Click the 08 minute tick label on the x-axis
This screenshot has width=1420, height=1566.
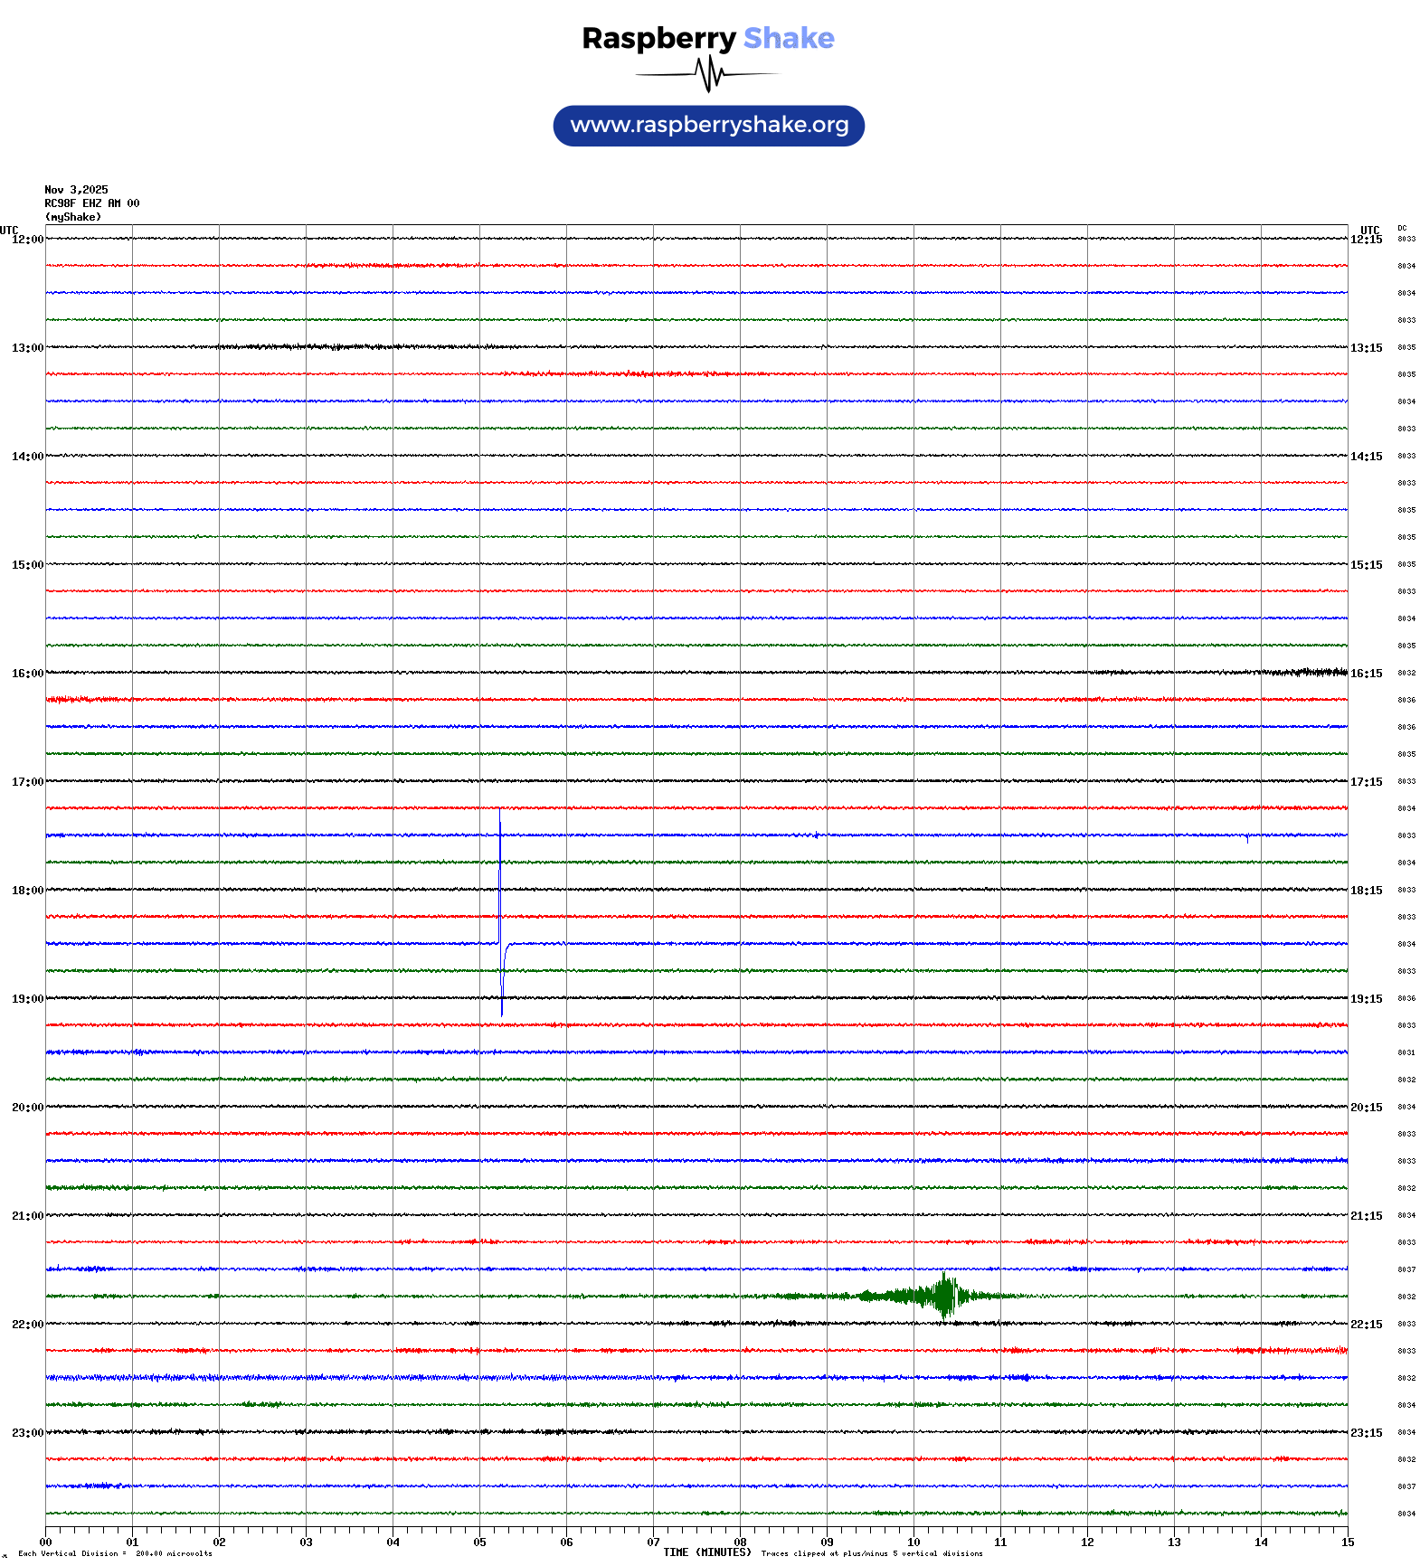[740, 1542]
